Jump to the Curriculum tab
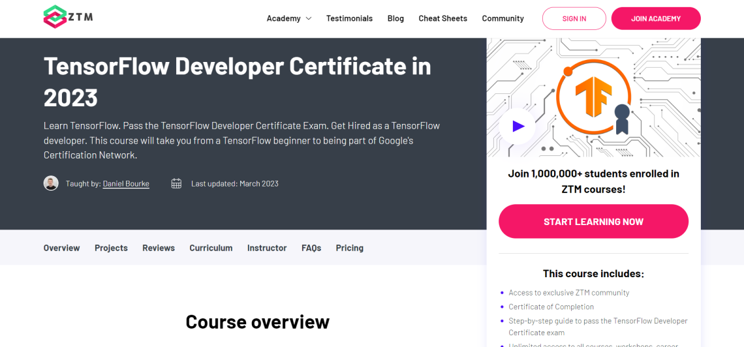This screenshot has width=744, height=347. [x=211, y=248]
